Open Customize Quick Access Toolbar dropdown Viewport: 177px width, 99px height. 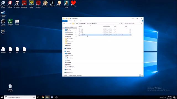(x=71, y=18)
